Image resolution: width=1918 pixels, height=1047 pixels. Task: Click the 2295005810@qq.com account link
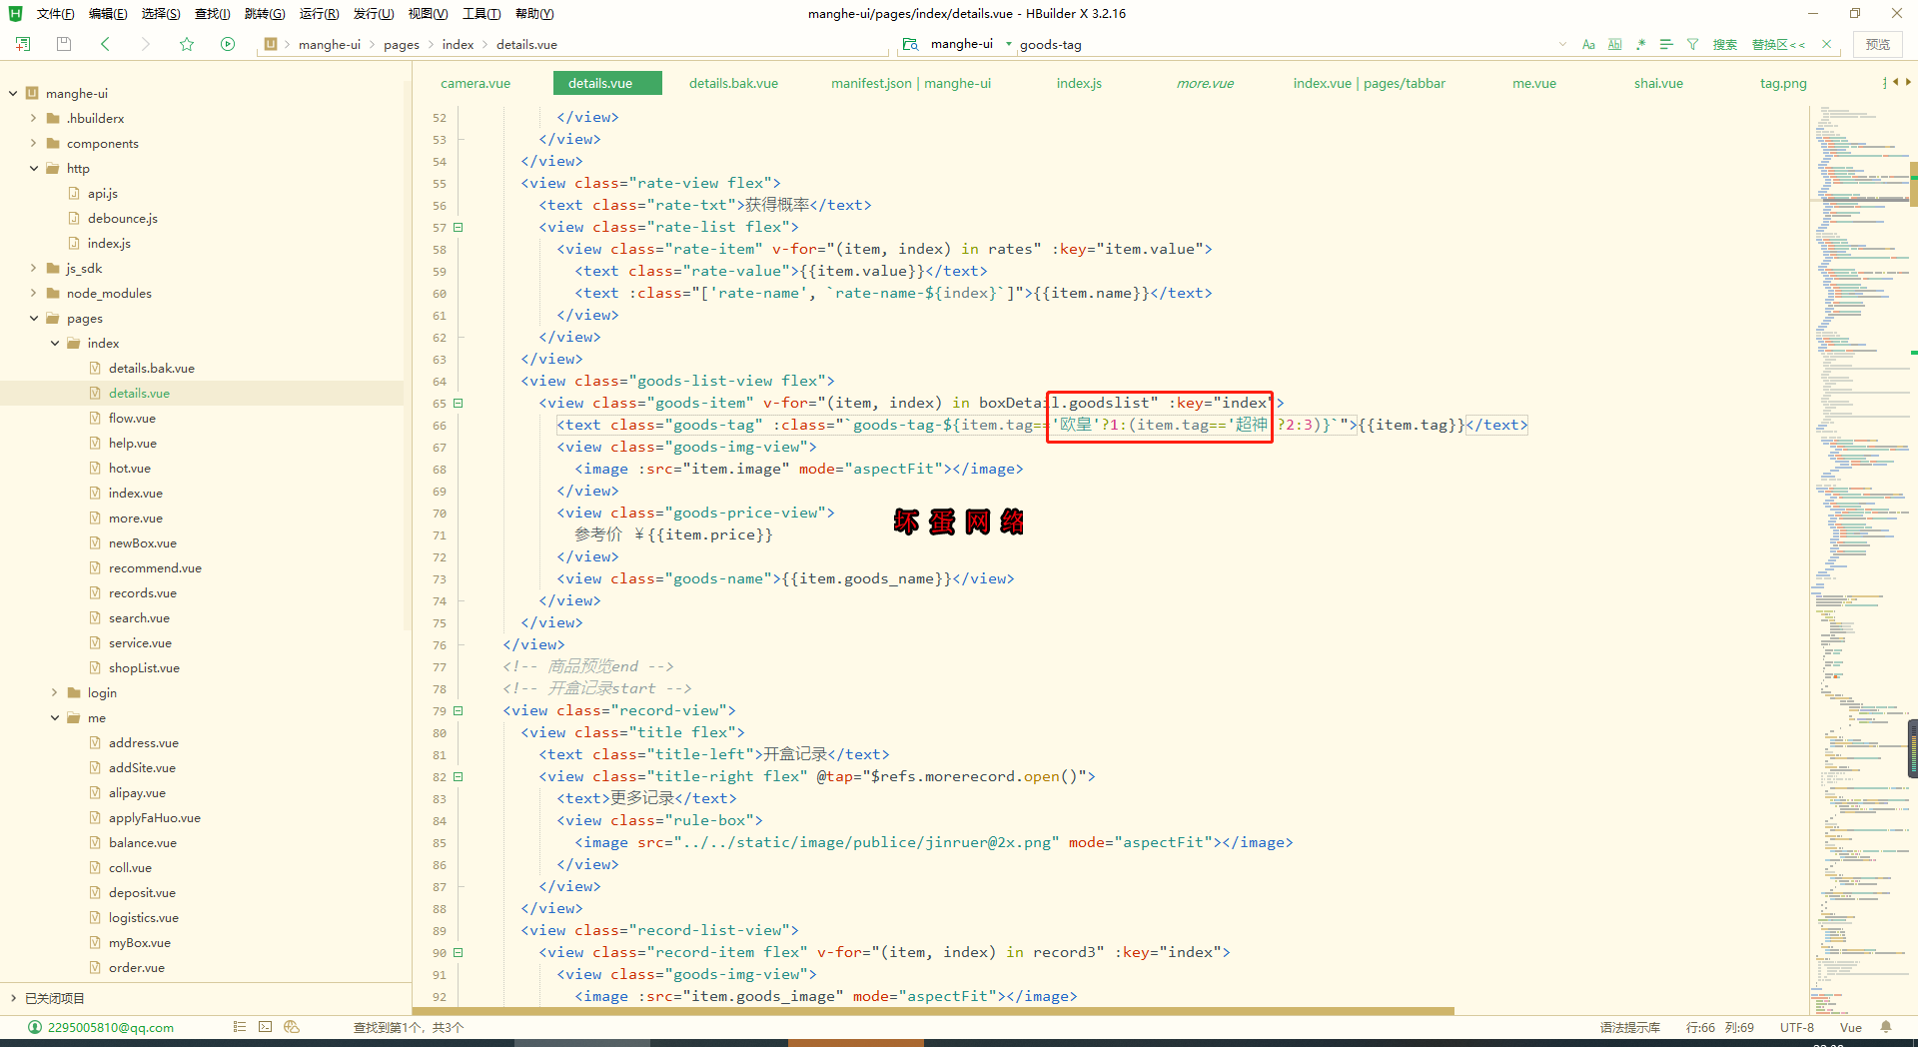(x=111, y=1027)
